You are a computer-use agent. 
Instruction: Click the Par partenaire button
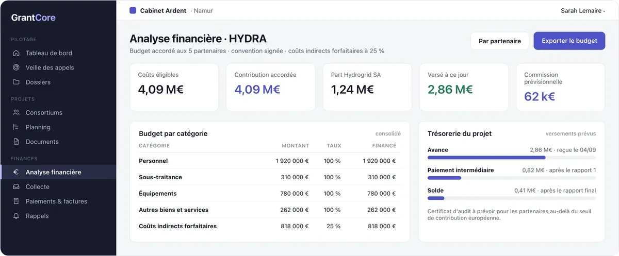click(x=500, y=41)
